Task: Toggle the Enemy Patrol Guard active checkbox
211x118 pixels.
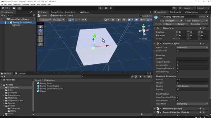Action: 162,17
